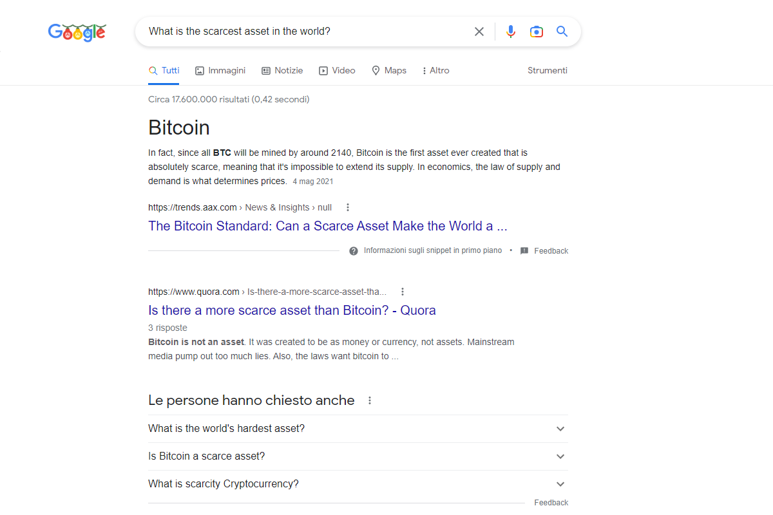This screenshot has height=515, width=773.
Task: Expand the question What is the world's hardest asset?
Action: (x=560, y=428)
